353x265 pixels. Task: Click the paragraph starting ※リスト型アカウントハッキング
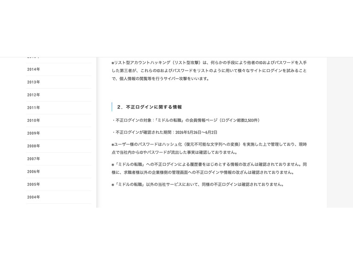[209, 71]
